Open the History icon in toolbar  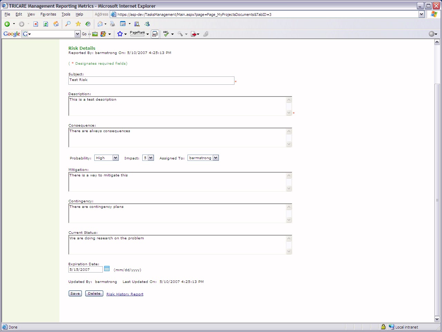click(88, 24)
